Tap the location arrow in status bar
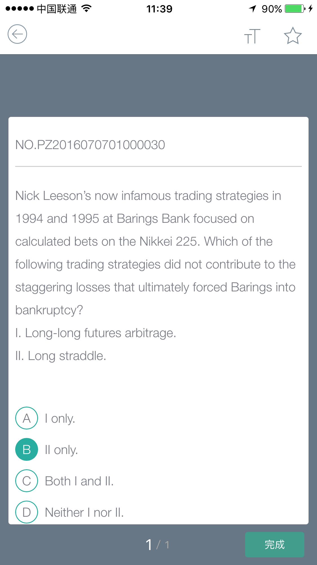 pyautogui.click(x=252, y=9)
